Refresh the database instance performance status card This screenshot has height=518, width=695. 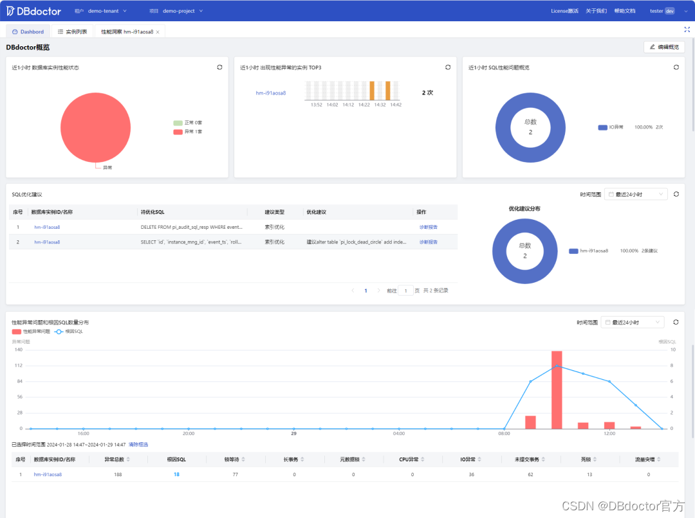pos(219,67)
